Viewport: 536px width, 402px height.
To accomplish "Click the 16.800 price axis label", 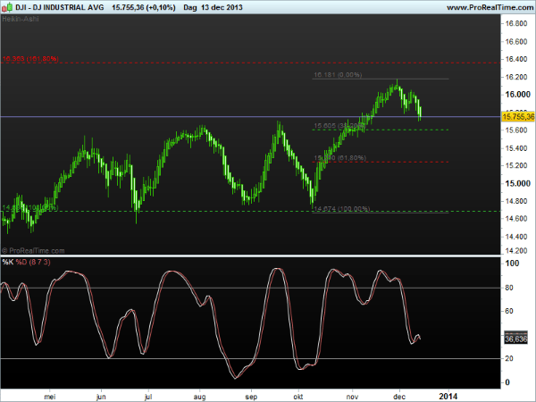I will pyautogui.click(x=516, y=23).
